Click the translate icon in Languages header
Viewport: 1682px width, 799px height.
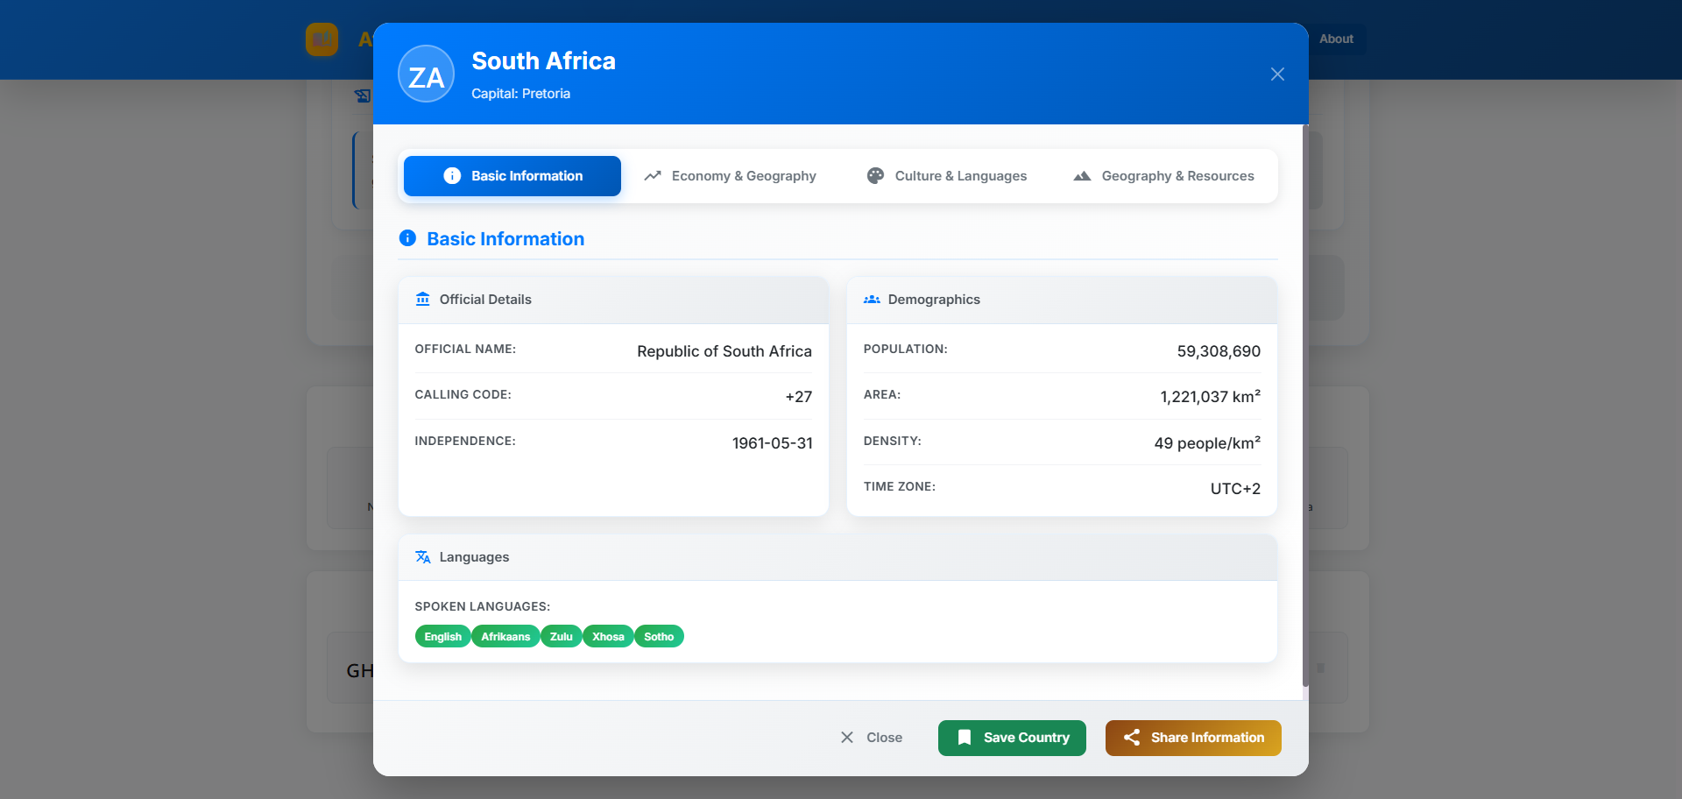(423, 556)
